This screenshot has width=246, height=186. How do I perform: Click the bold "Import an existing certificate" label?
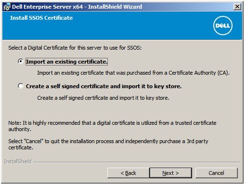pyautogui.click(x=66, y=62)
